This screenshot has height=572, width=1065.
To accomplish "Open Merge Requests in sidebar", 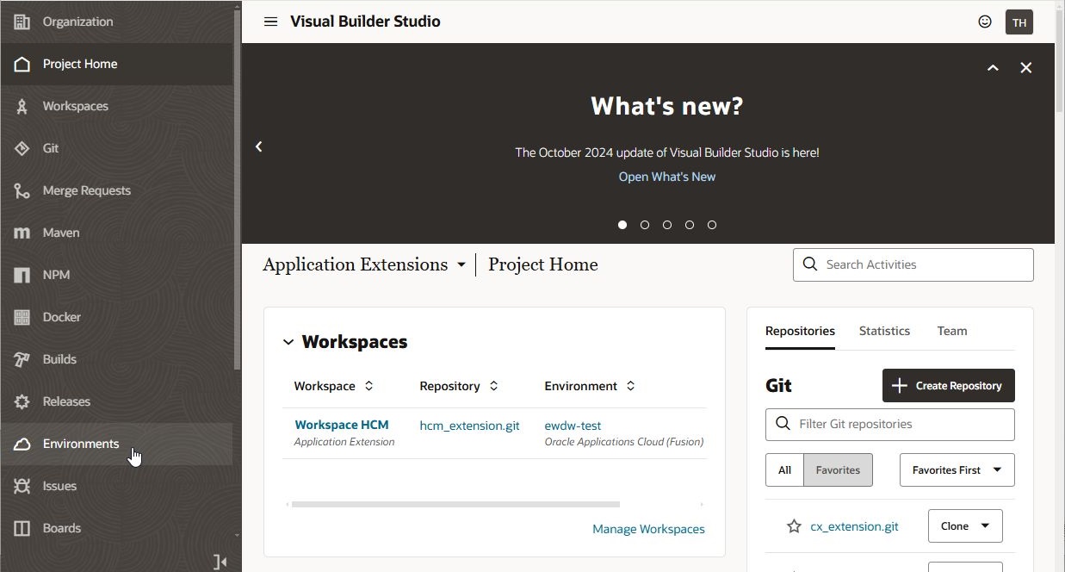I will coord(86,190).
